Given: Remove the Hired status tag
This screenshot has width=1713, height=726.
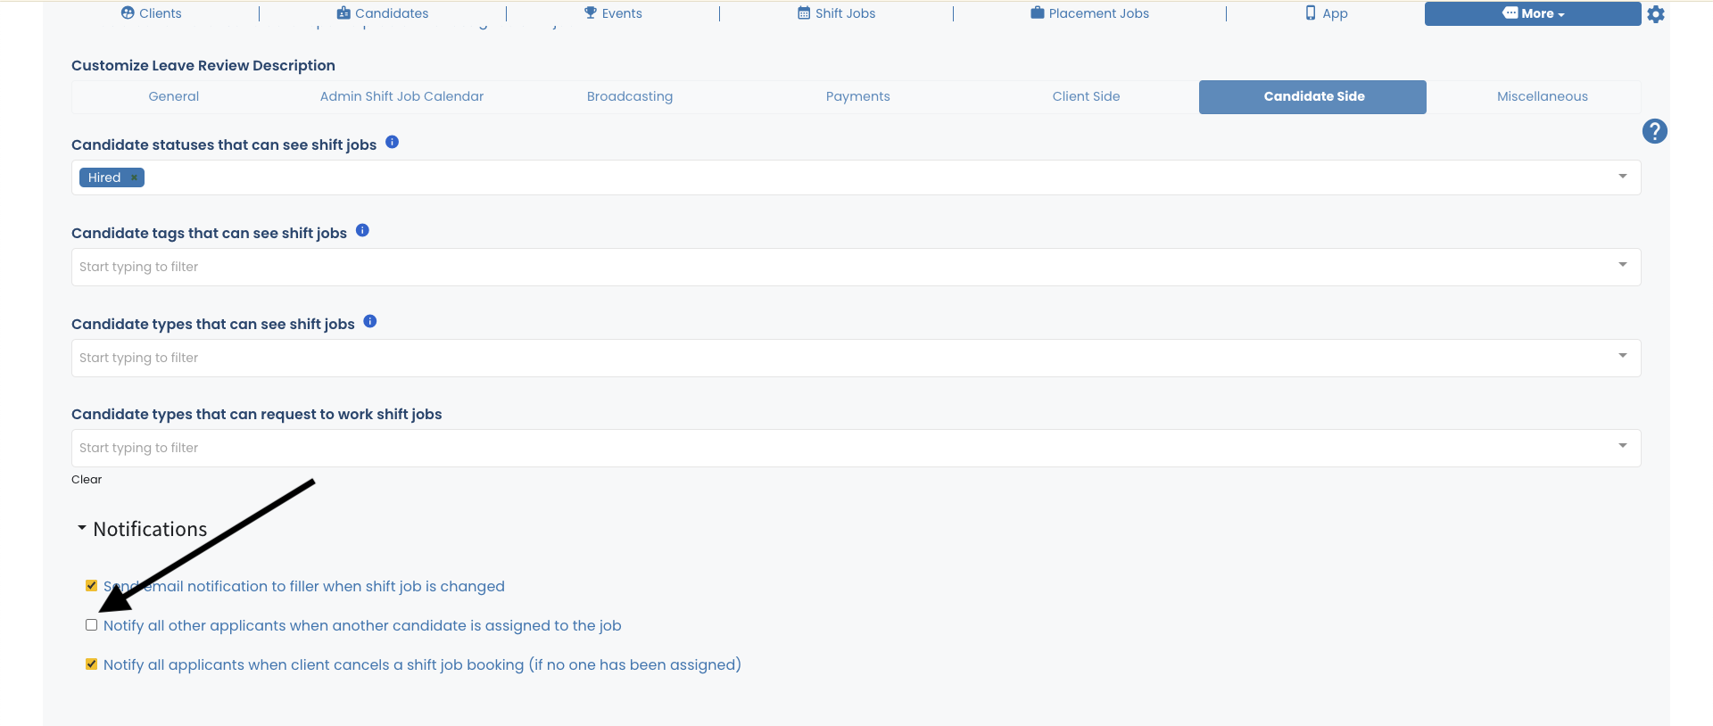Looking at the screenshot, I should [134, 177].
